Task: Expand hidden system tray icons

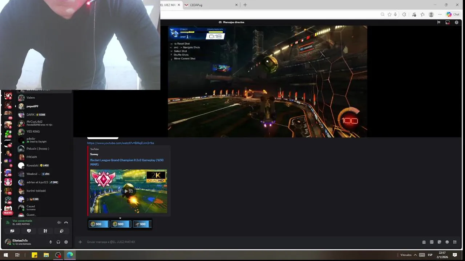Action: point(415,255)
